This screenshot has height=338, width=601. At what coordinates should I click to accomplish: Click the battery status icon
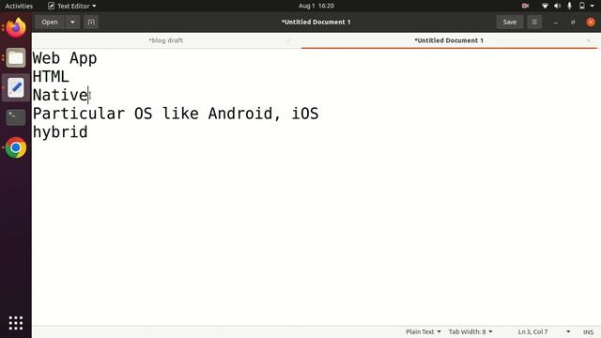[582, 6]
